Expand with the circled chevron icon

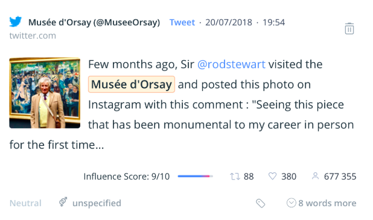coord(291,203)
